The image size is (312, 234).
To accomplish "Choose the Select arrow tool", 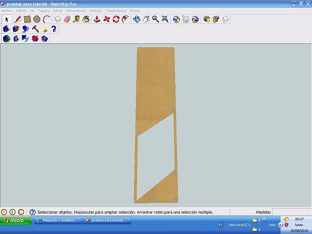I will click(x=7, y=19).
